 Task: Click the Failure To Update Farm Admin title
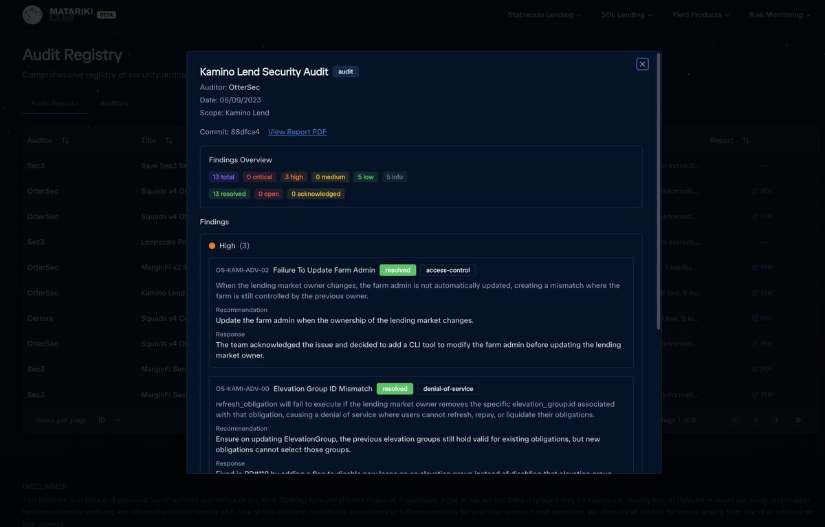(324, 270)
